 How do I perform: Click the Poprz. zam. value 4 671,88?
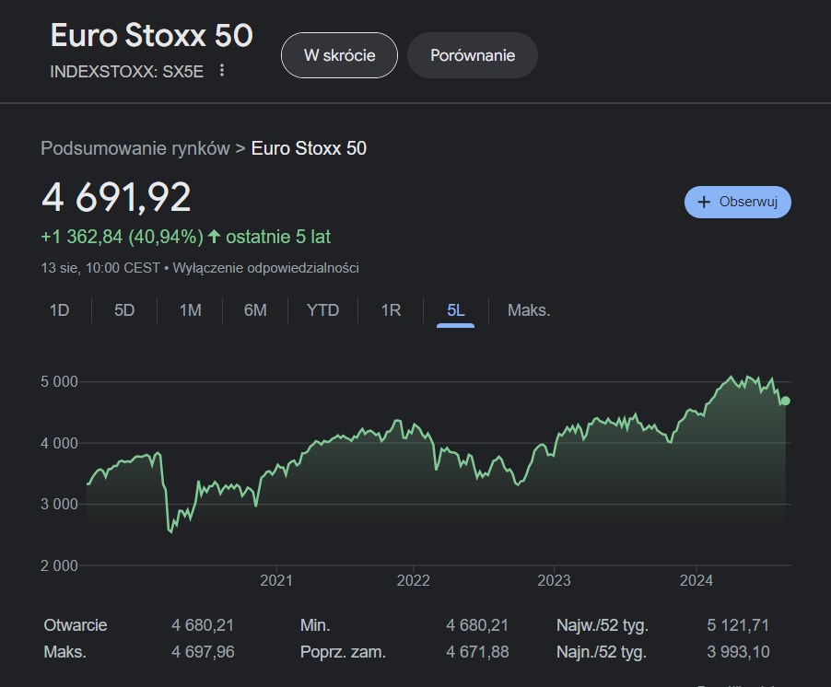click(x=477, y=652)
